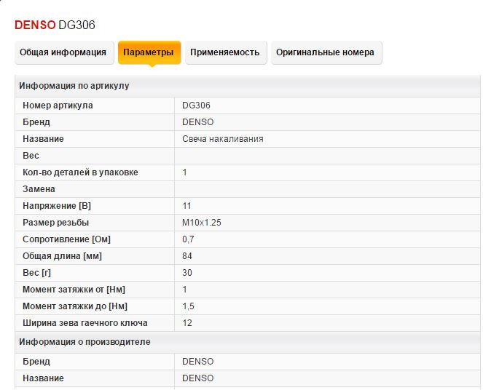The width and height of the screenshot is (483, 390).
Task: Switch to the Применяемость tab
Action: (226, 52)
